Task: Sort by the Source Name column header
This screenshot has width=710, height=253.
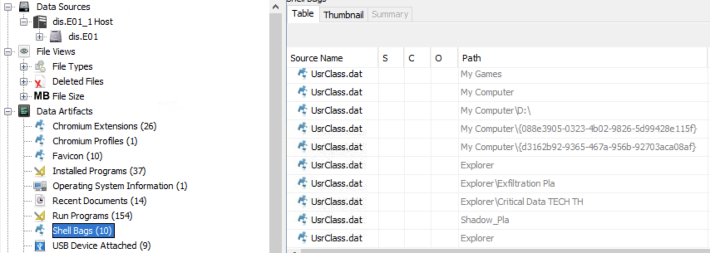Action: (x=316, y=58)
